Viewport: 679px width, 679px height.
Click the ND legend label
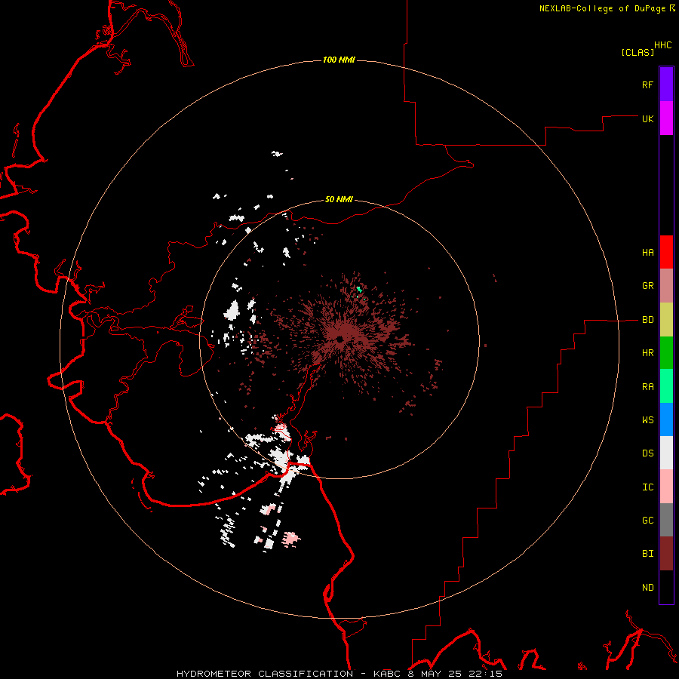(x=647, y=587)
